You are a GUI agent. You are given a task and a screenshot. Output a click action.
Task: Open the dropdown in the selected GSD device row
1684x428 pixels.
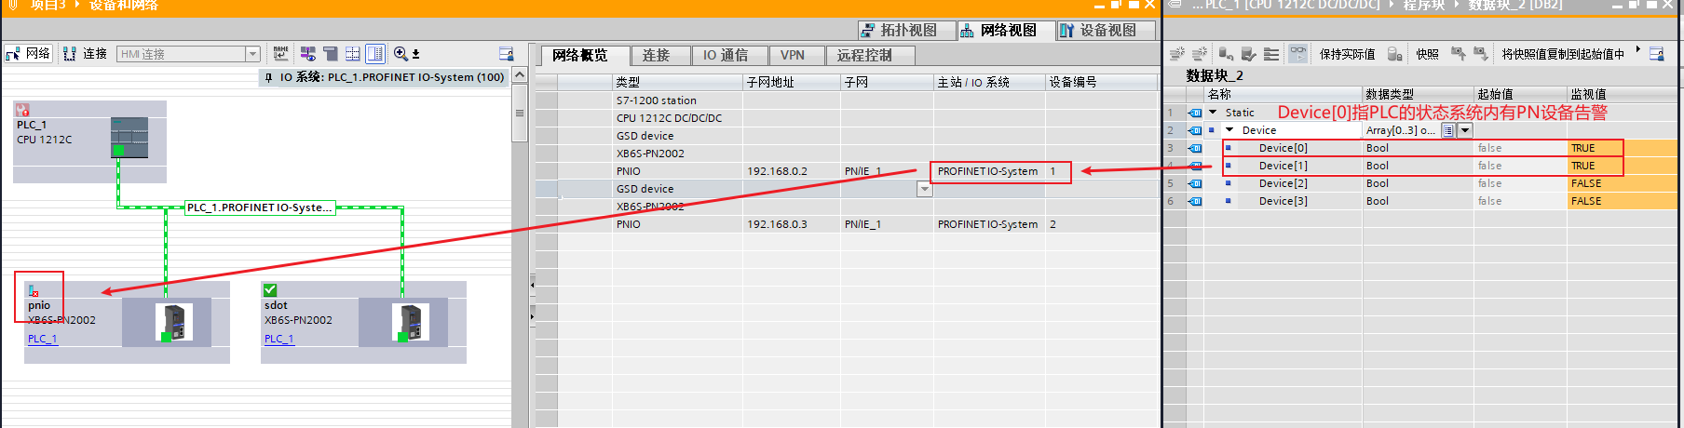tap(924, 189)
